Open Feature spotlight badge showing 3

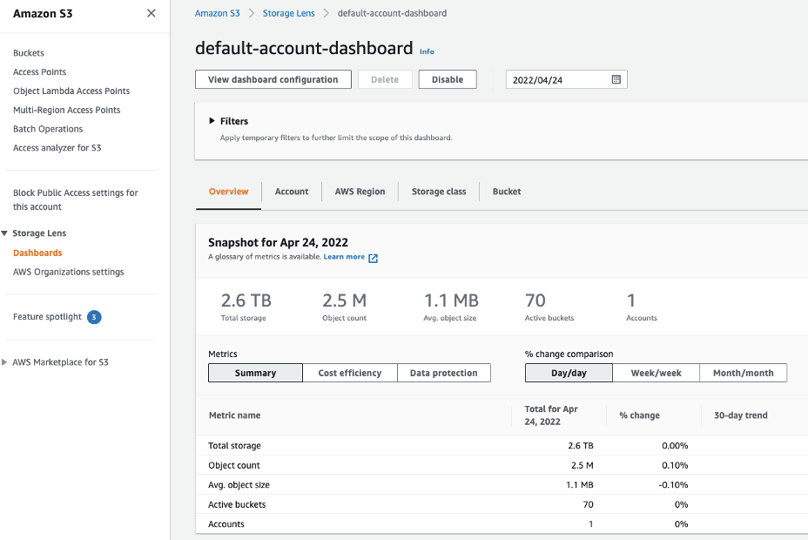click(94, 317)
